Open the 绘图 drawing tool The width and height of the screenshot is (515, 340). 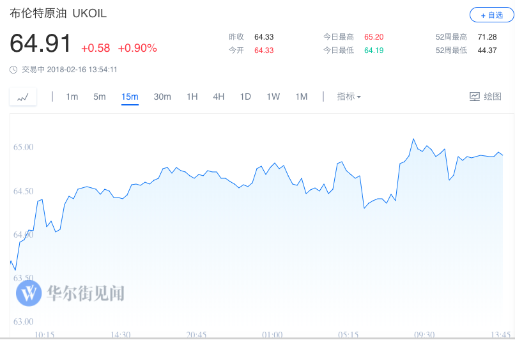tap(486, 97)
